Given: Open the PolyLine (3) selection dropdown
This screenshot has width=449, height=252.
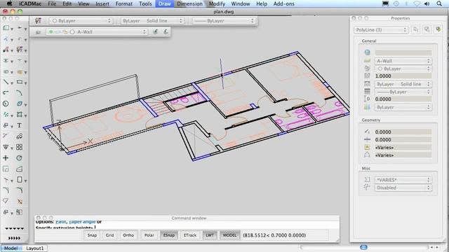Looking at the screenshot, I should click(381, 29).
